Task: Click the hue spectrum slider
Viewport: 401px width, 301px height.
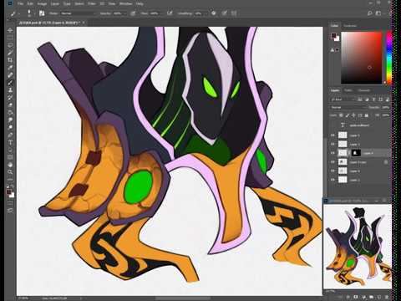Action: coord(388,57)
